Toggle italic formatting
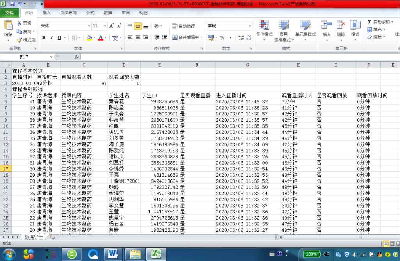 [x=52, y=38]
